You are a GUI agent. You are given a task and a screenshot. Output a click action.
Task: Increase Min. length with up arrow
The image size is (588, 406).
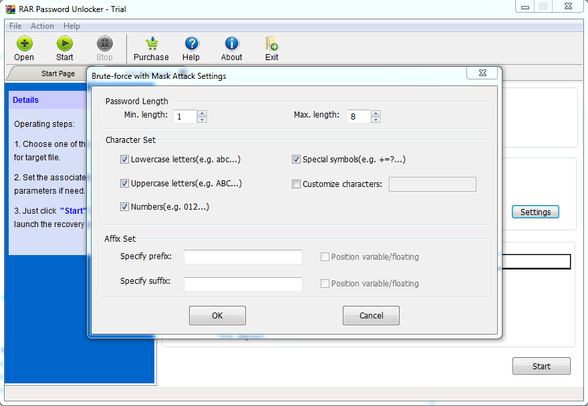click(x=202, y=114)
